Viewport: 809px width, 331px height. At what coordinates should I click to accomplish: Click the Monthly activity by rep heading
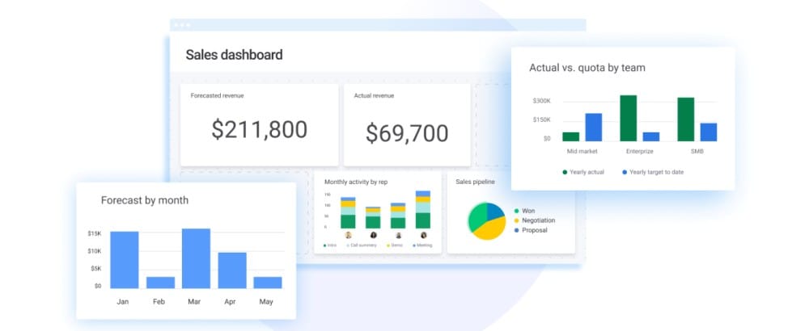(x=356, y=182)
